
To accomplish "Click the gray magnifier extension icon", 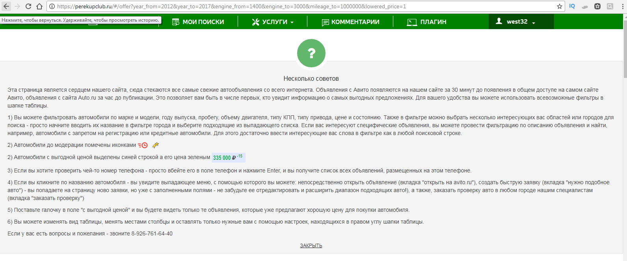I will click(610, 6).
